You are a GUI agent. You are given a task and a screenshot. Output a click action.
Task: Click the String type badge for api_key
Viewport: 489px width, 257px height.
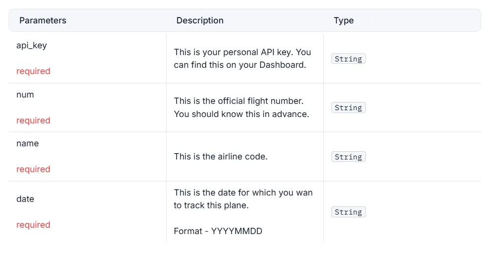tap(348, 59)
